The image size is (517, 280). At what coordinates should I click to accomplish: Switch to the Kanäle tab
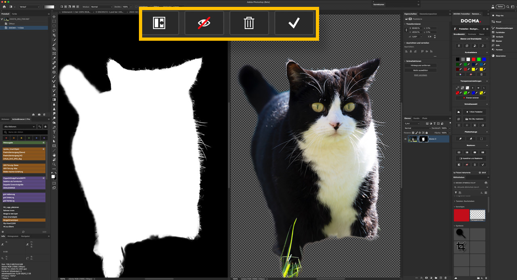point(416,118)
